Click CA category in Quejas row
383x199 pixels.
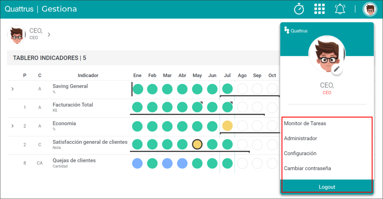coord(40,163)
